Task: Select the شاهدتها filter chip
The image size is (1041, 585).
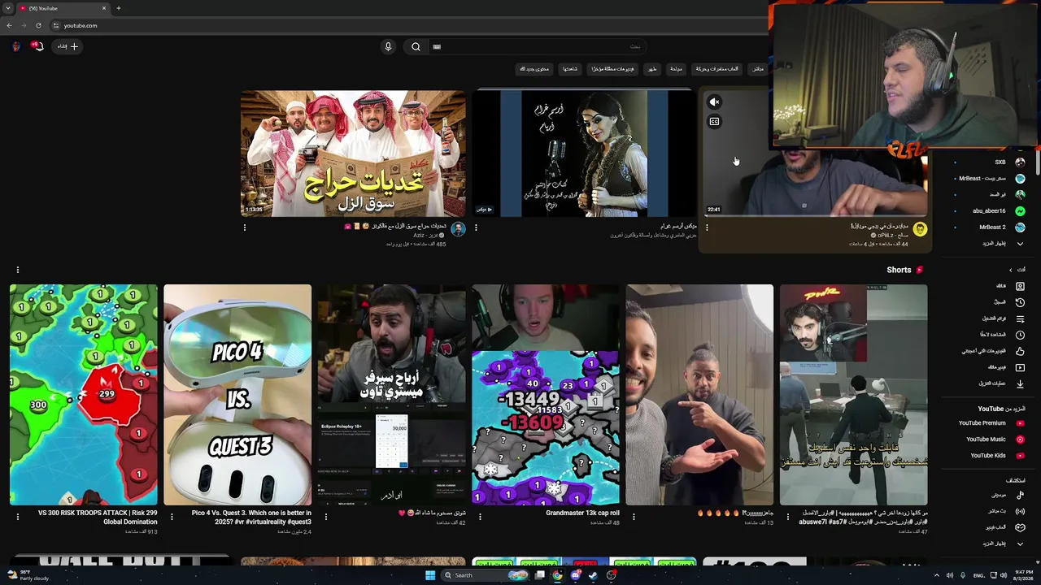Action: [x=570, y=69]
